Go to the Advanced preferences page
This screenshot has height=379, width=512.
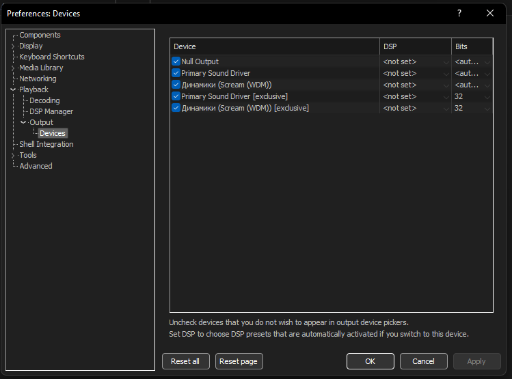[x=36, y=166]
